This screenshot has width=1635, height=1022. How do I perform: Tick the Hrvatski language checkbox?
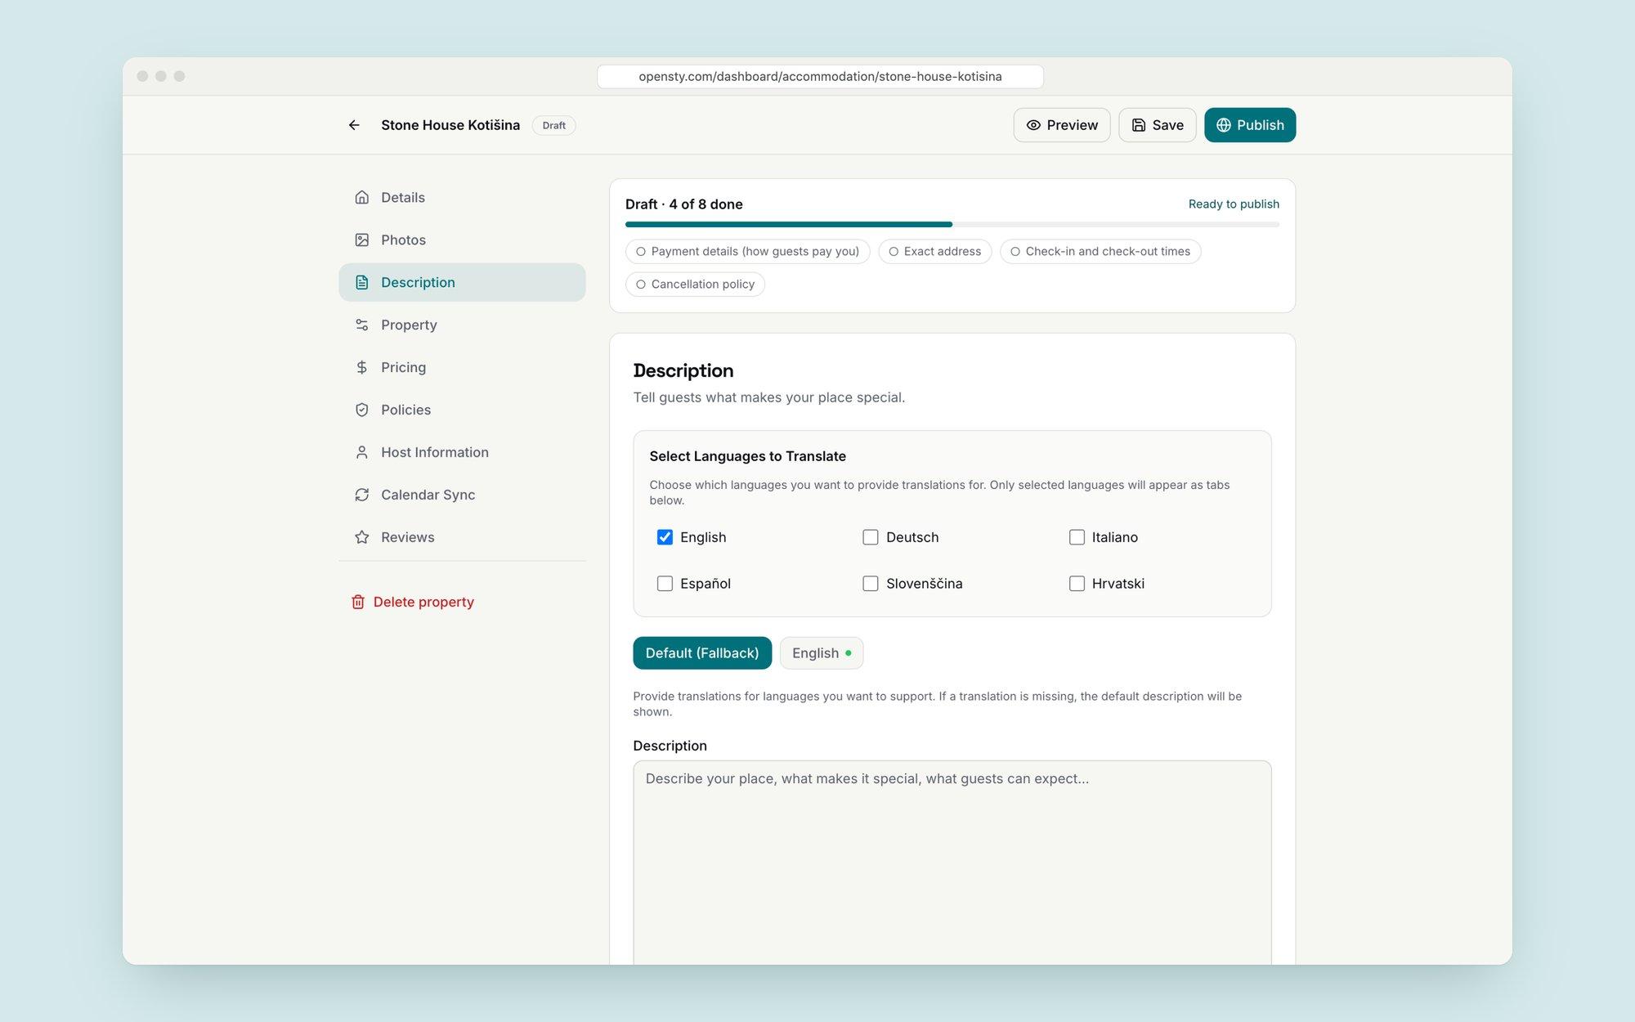click(1077, 584)
